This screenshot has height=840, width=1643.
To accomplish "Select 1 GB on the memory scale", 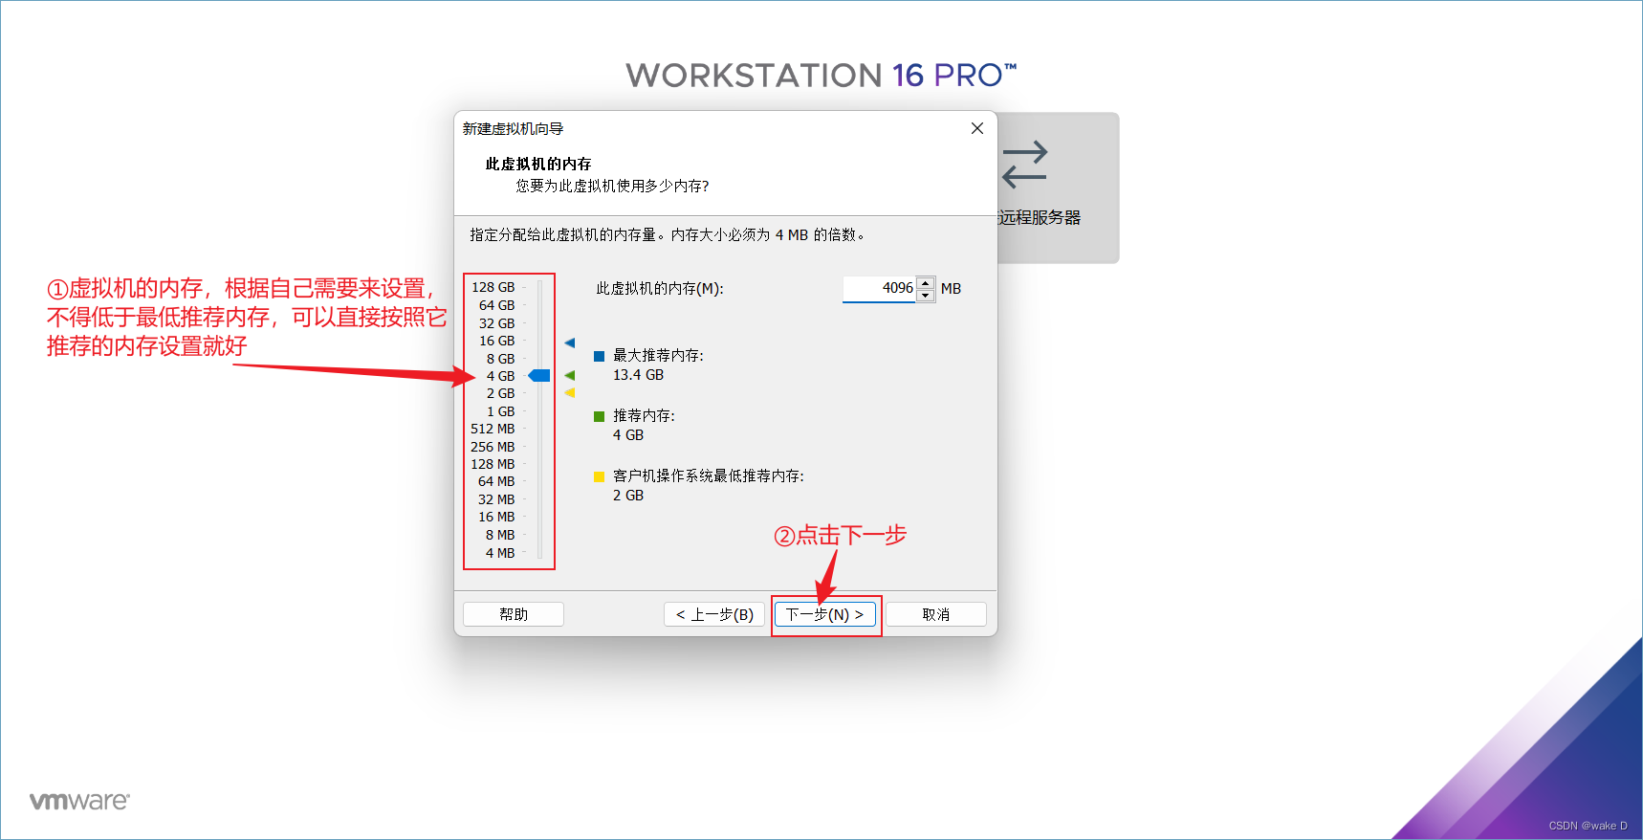I will click(x=501, y=411).
